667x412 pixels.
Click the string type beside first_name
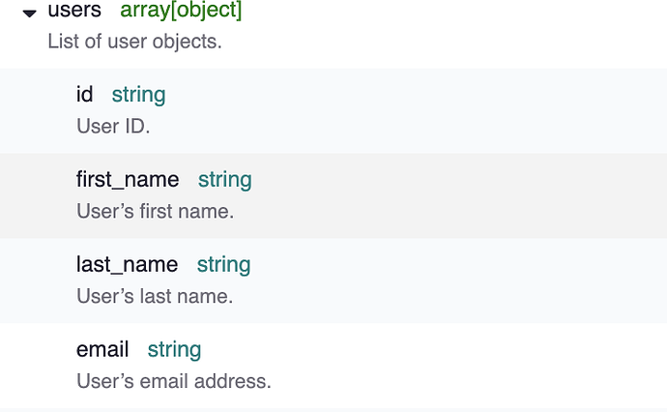224,180
